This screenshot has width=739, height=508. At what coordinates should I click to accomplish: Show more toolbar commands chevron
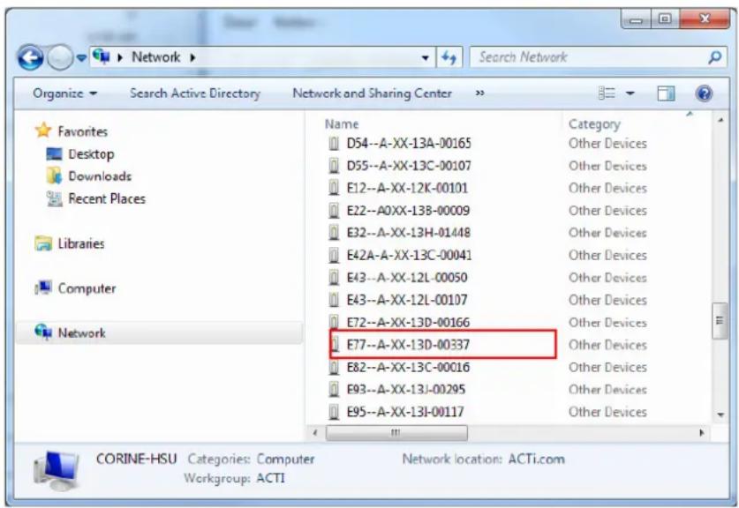tap(479, 93)
